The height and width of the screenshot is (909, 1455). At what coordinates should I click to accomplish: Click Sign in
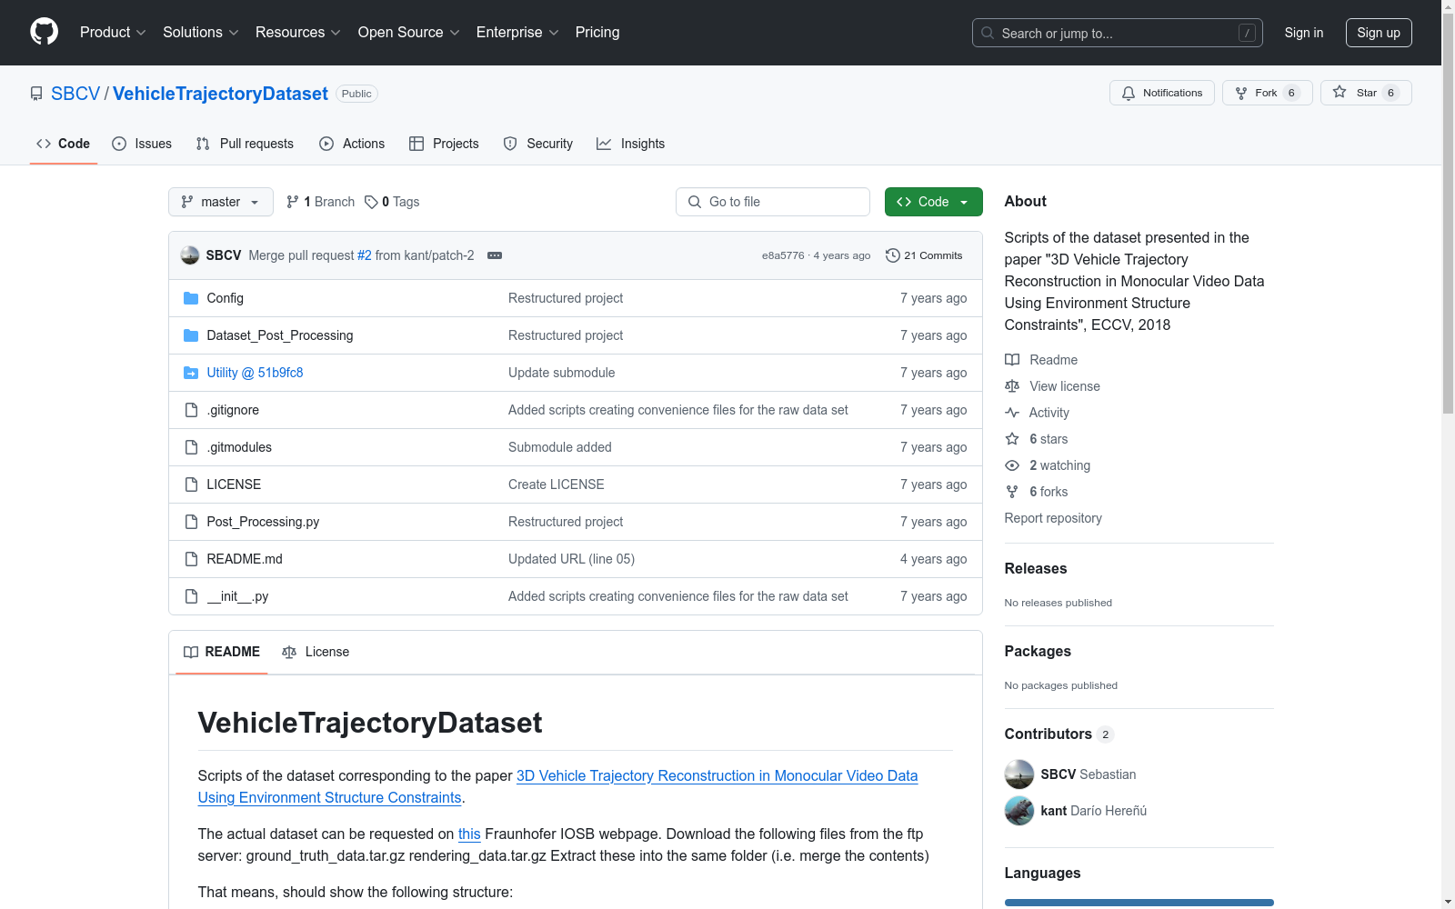[x=1304, y=33]
